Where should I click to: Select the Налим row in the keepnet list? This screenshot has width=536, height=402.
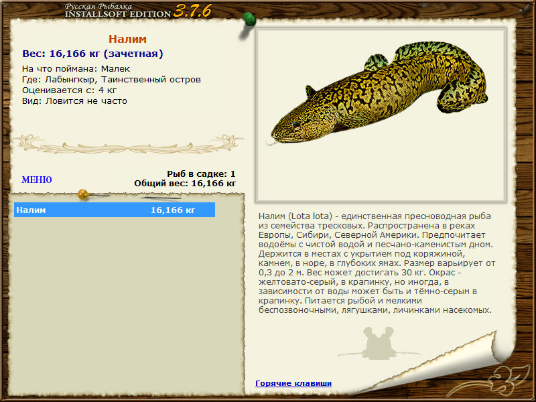point(115,210)
